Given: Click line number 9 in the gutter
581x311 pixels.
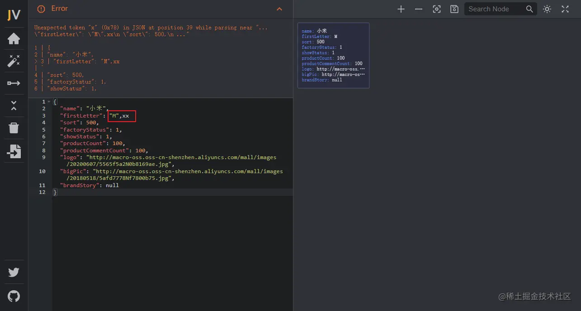Looking at the screenshot, I should [43, 157].
